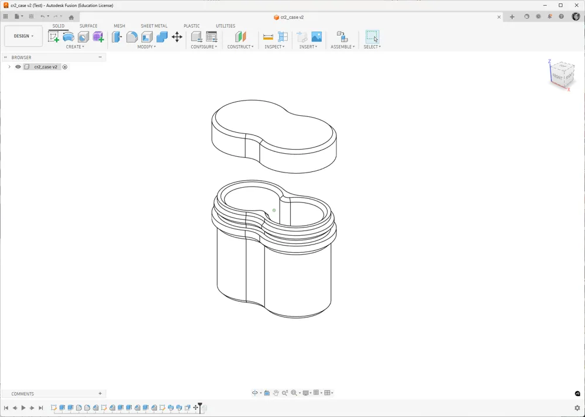Click the Orbit icon in the navigation bar
Image resolution: width=585 pixels, height=417 pixels.
(x=254, y=392)
